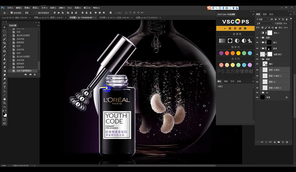Create new snapshot camera icon in History
The image size is (296, 172).
30,75
